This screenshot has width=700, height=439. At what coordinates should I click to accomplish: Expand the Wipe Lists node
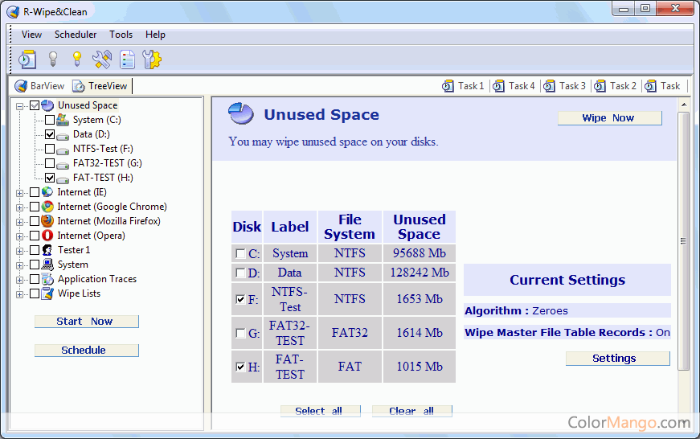click(x=19, y=294)
